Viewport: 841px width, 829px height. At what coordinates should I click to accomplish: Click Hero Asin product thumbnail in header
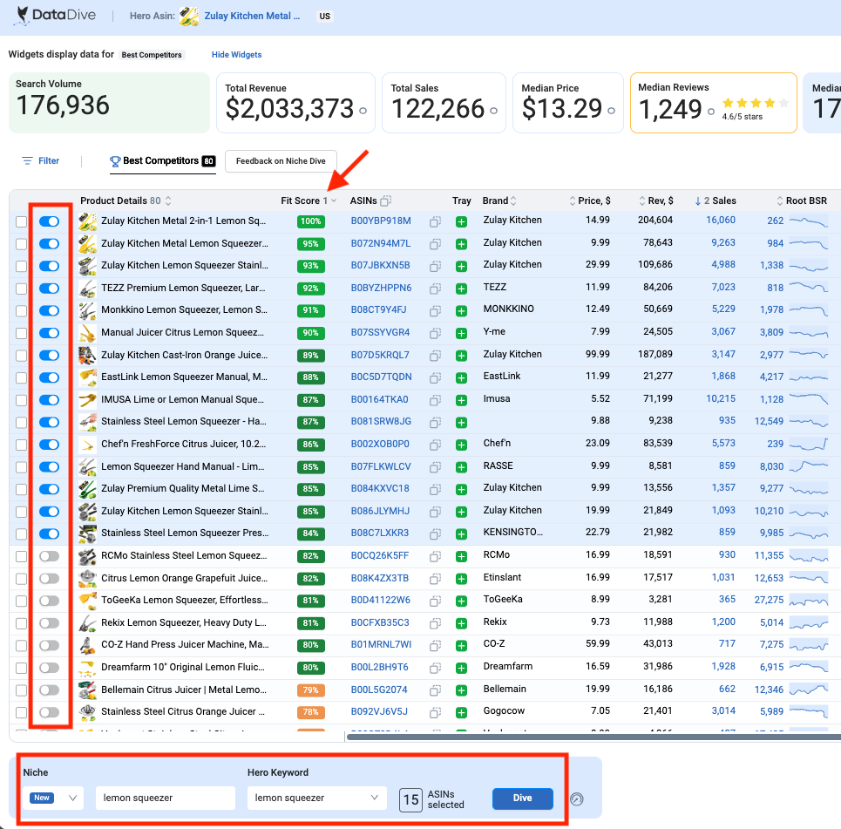[189, 16]
